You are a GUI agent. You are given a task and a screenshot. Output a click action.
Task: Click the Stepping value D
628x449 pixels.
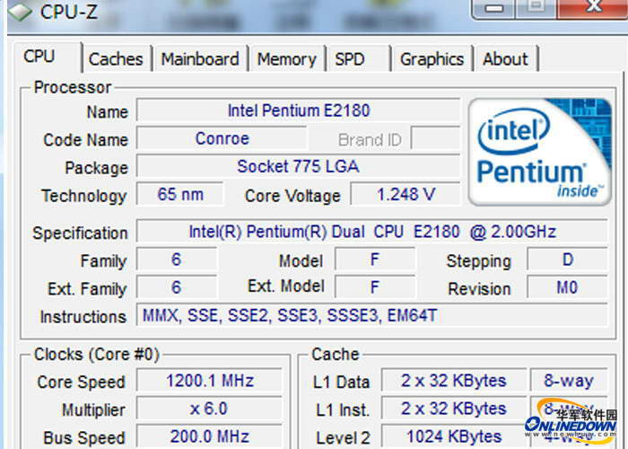[568, 260]
